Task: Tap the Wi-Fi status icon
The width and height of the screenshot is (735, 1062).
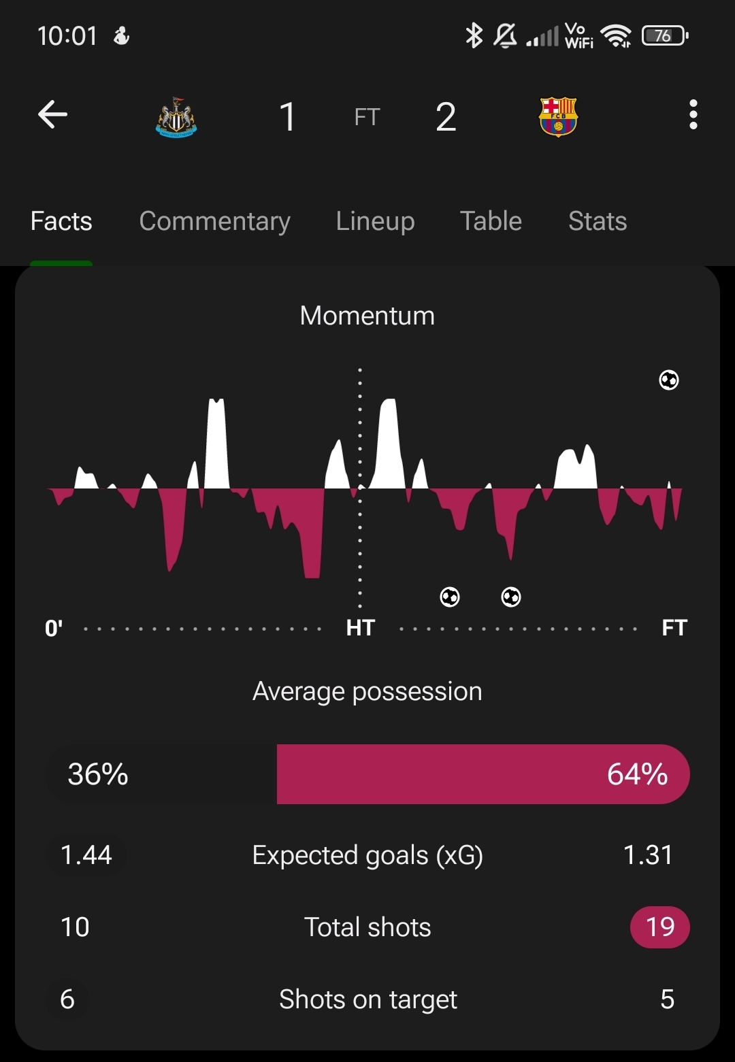Action: click(617, 35)
